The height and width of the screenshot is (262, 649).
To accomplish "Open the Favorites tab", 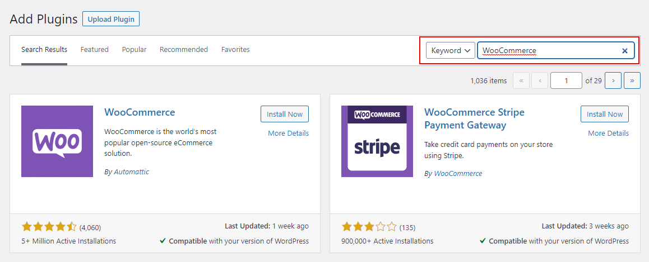I will tap(235, 50).
